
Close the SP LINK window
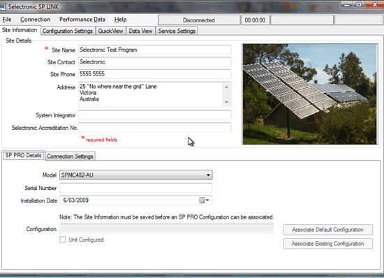pyautogui.click(x=374, y=5)
